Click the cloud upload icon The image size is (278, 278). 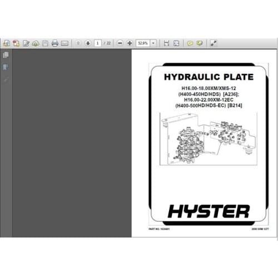point(36,43)
